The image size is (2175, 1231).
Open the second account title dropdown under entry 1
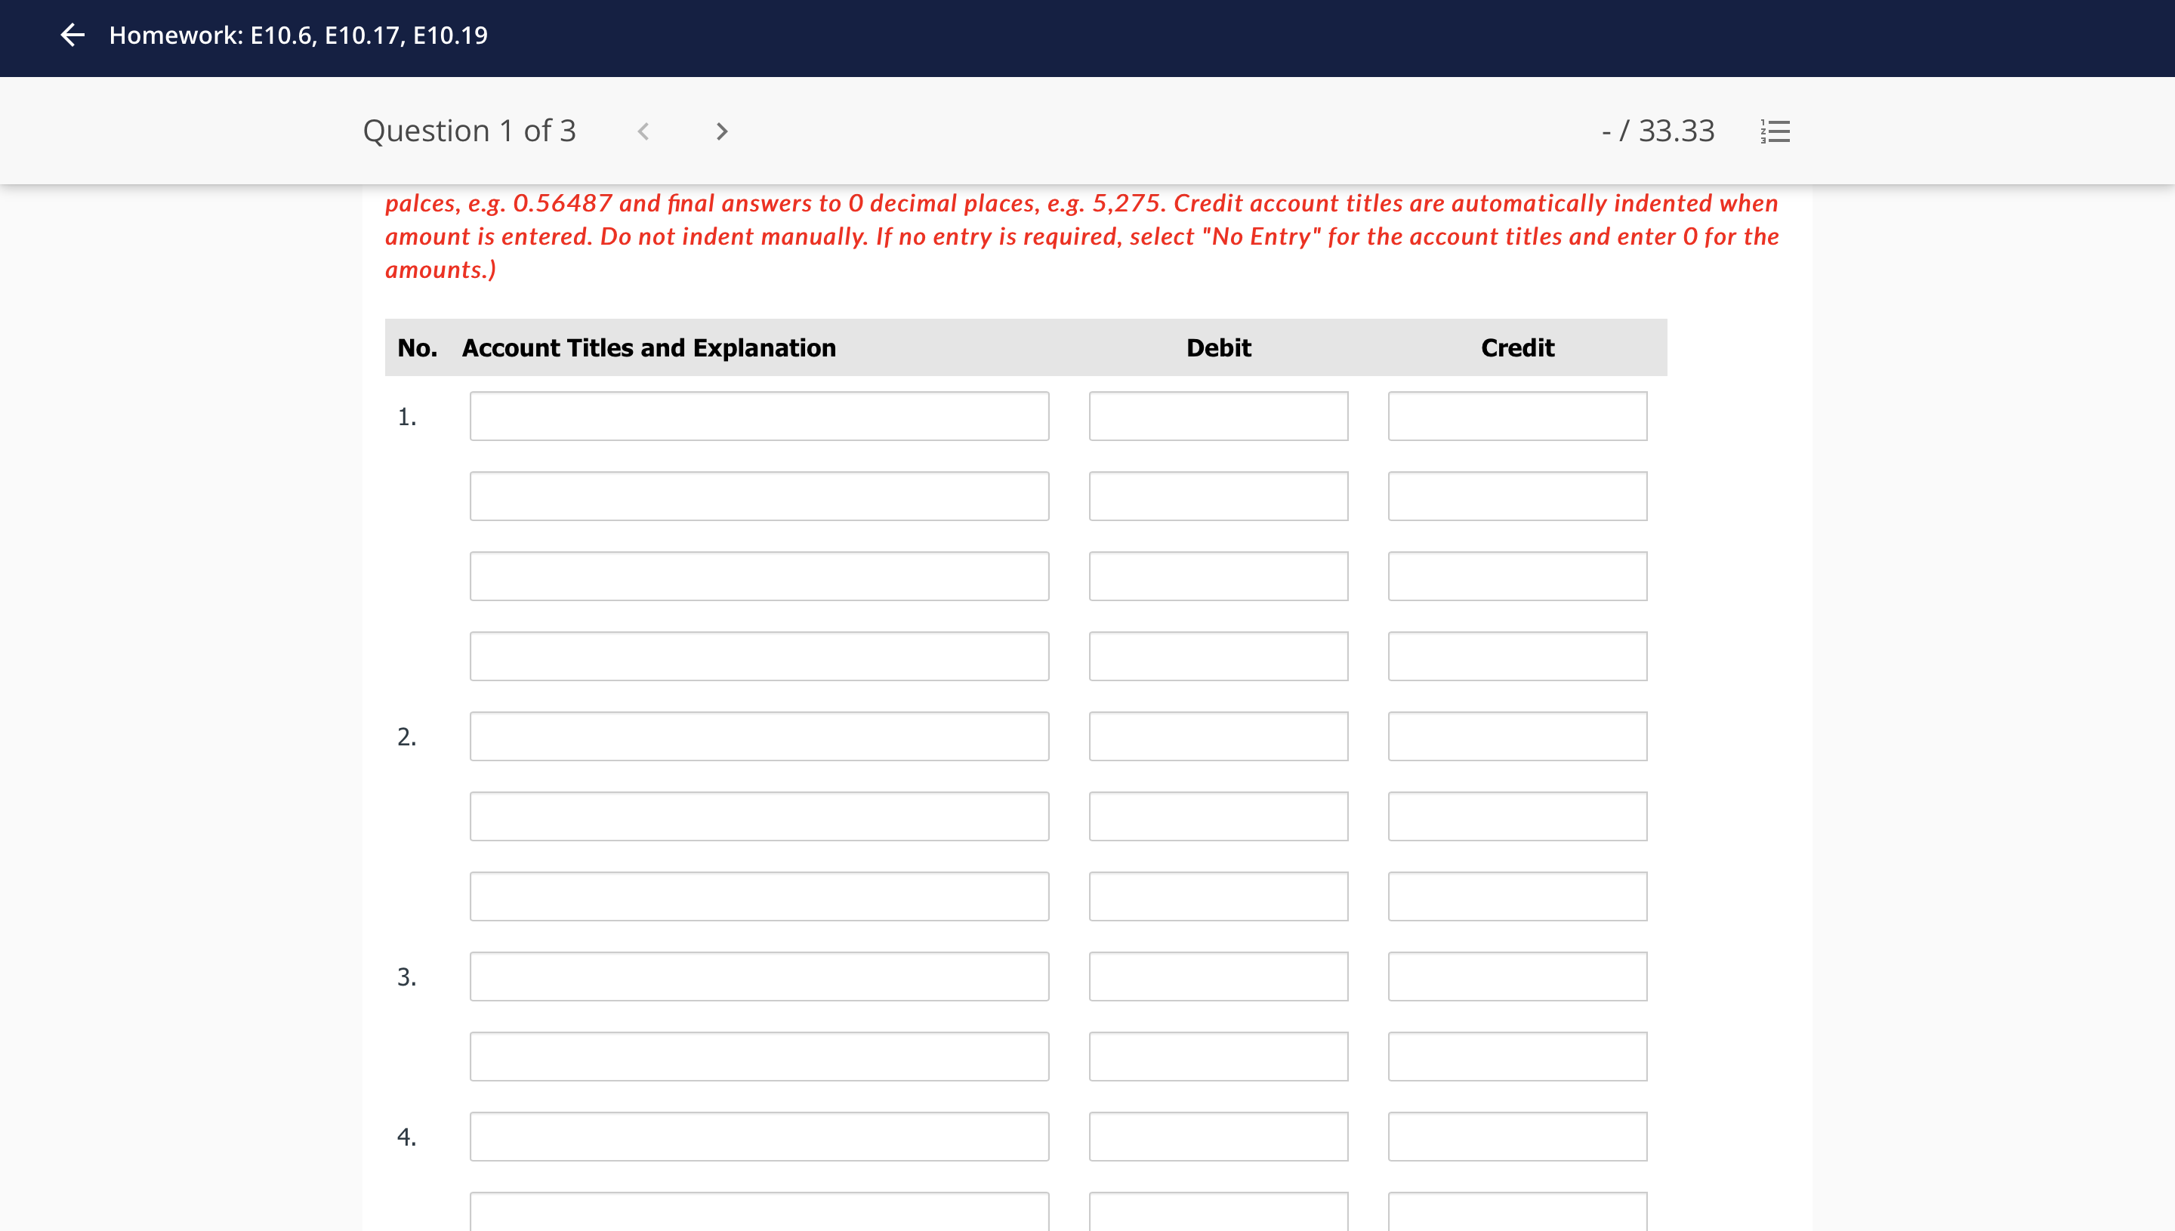758,495
